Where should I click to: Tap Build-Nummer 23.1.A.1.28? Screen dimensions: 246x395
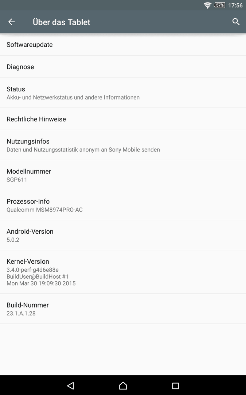click(123, 309)
